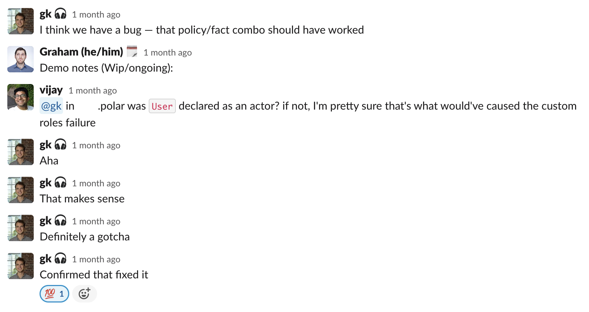Click the User inline code snippet
Image resolution: width=589 pixels, height=312 pixels.
tap(162, 106)
